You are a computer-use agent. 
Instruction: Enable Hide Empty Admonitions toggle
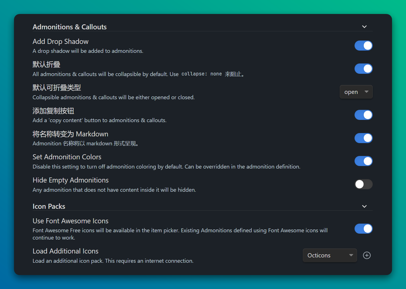point(363,184)
